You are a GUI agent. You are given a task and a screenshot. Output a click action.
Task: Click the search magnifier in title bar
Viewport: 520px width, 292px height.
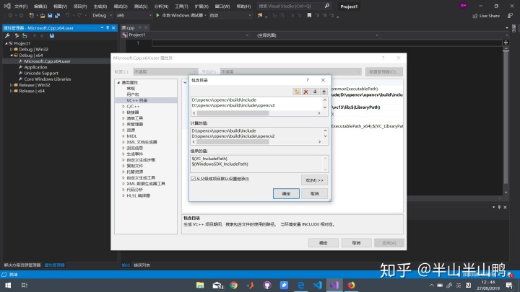pyautogui.click(x=327, y=6)
